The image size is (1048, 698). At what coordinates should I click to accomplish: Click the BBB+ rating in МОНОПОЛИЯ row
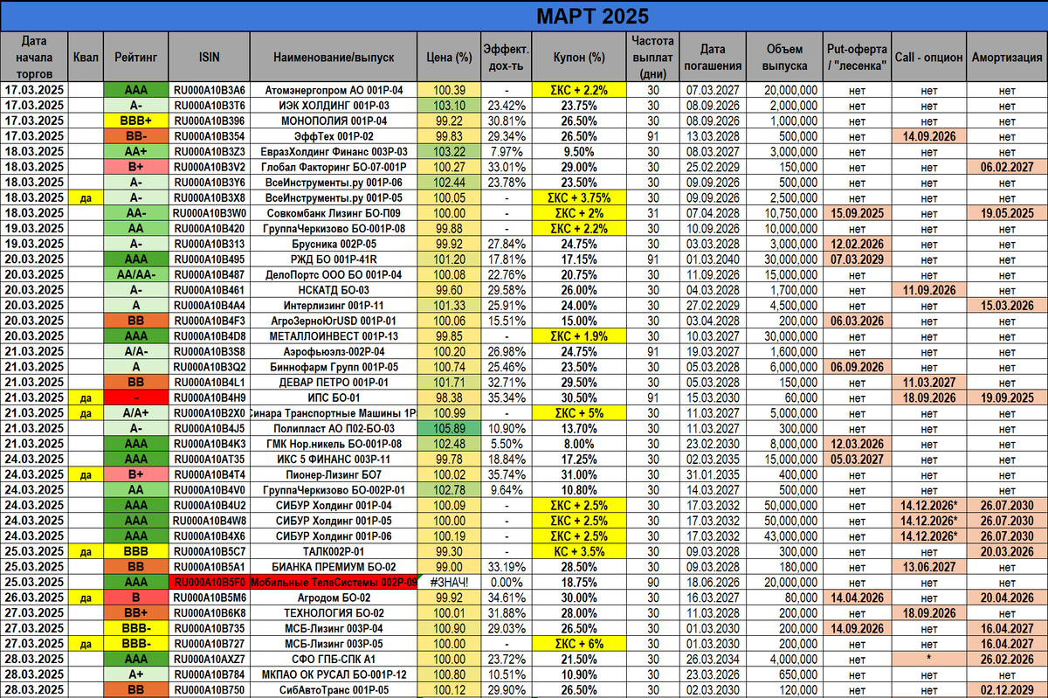135,121
